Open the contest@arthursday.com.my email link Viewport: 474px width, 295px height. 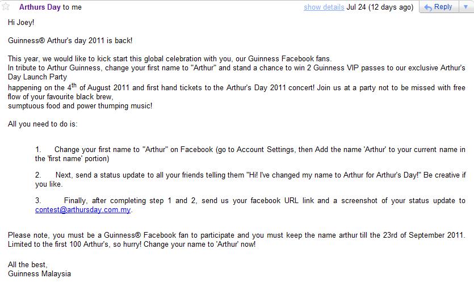[x=83, y=209]
